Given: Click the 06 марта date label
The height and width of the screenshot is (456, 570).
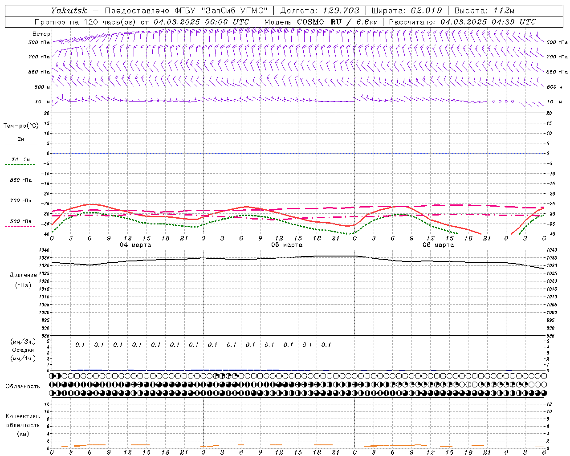Looking at the screenshot, I should (438, 245).
